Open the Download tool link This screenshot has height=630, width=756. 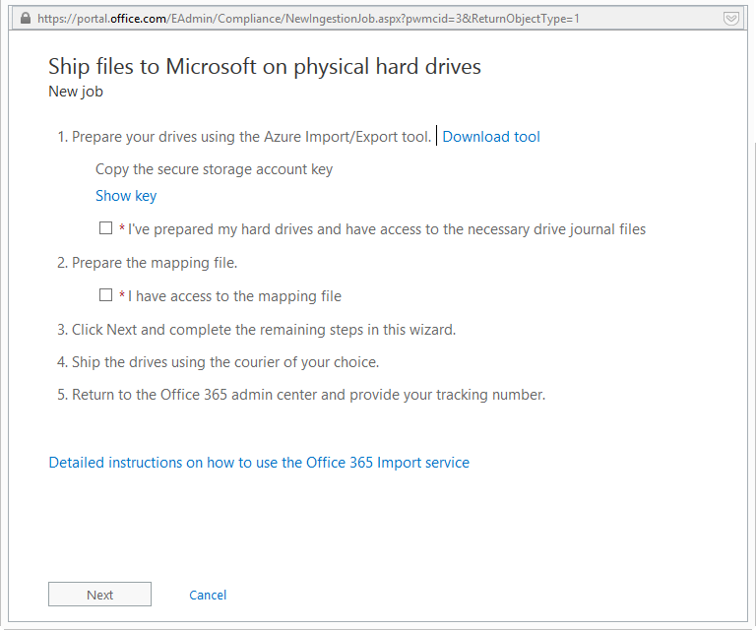(x=491, y=137)
